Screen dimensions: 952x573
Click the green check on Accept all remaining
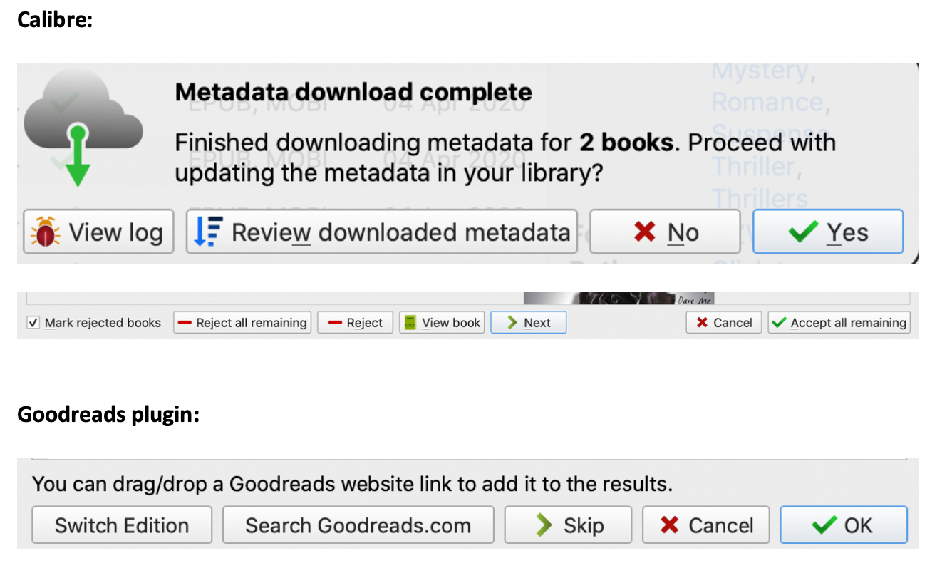click(x=779, y=323)
